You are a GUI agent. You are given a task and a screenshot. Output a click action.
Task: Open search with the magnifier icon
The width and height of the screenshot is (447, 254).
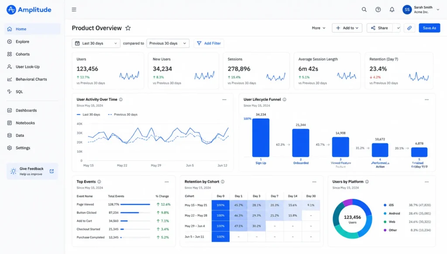point(364,10)
